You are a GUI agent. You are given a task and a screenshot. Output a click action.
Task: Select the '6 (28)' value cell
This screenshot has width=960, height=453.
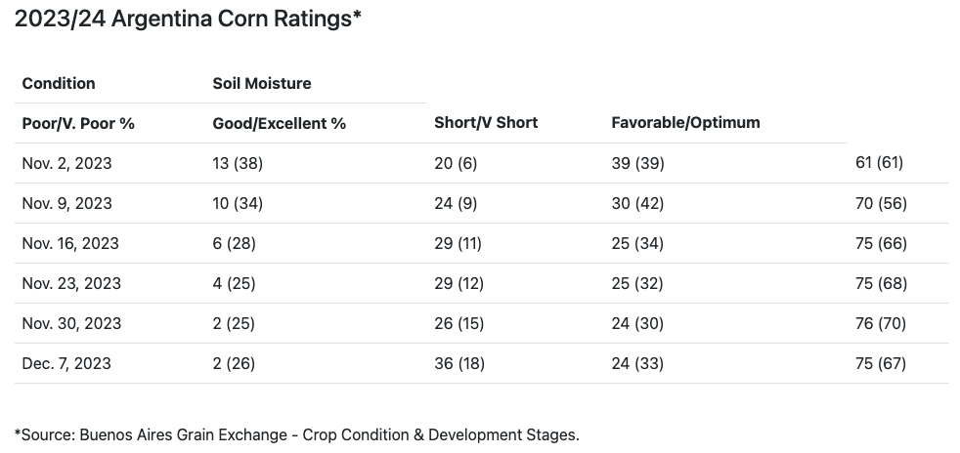tap(234, 243)
